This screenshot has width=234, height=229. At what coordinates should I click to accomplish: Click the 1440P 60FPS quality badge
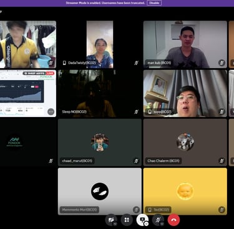[34, 73]
